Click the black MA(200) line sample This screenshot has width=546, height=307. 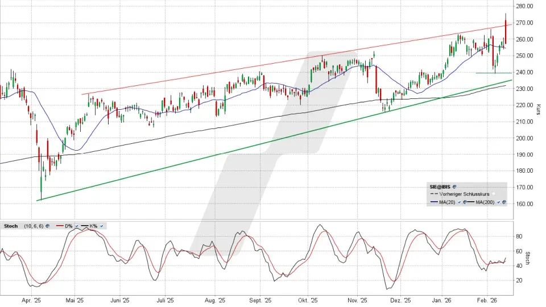click(x=470, y=202)
